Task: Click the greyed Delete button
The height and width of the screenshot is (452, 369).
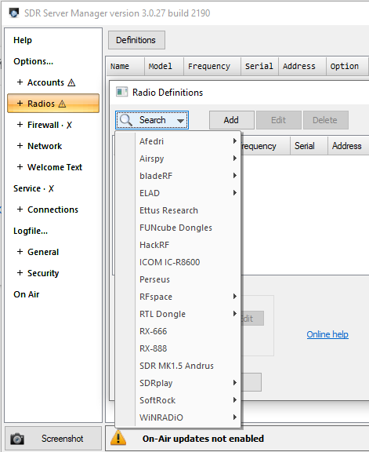Action: [325, 120]
